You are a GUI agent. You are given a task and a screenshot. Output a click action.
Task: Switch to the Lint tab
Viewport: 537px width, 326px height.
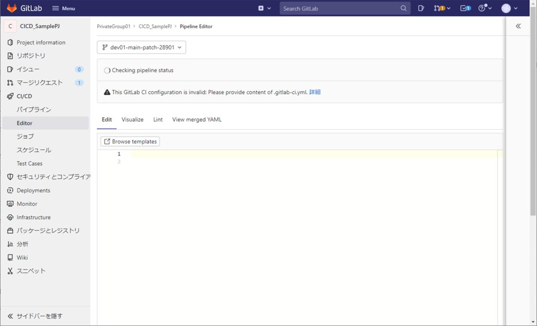click(158, 120)
